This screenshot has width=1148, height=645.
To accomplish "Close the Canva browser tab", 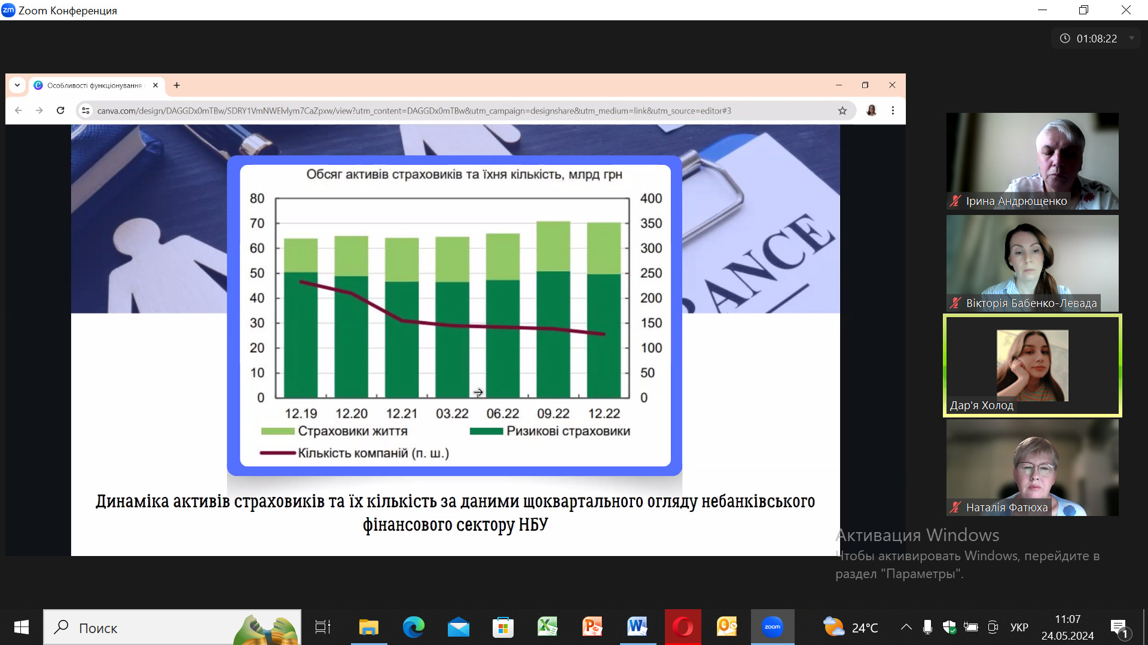I will [155, 85].
